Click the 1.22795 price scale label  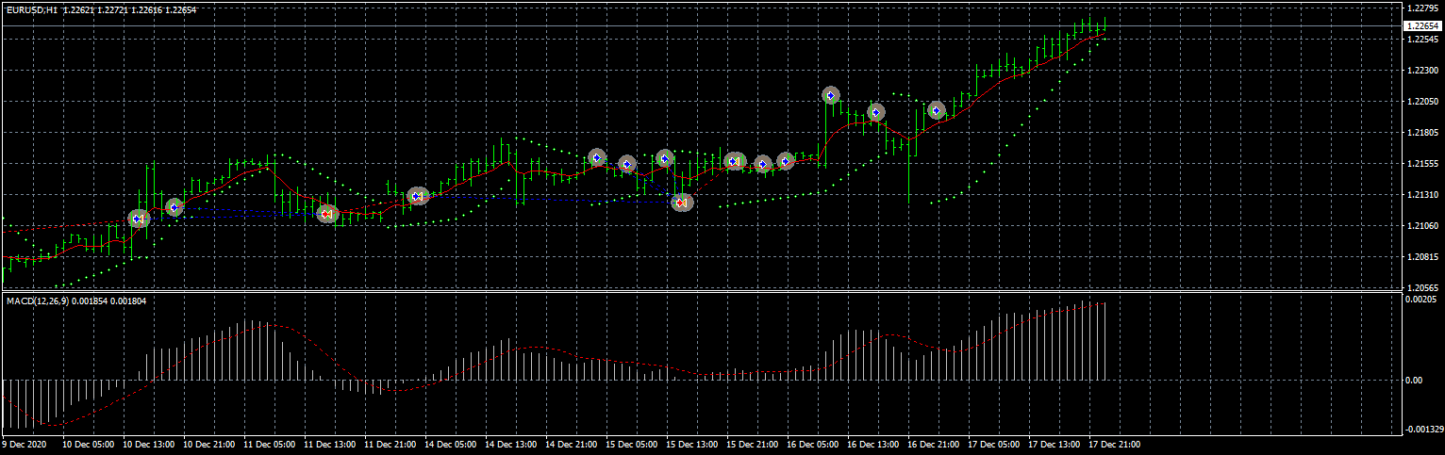click(1420, 8)
